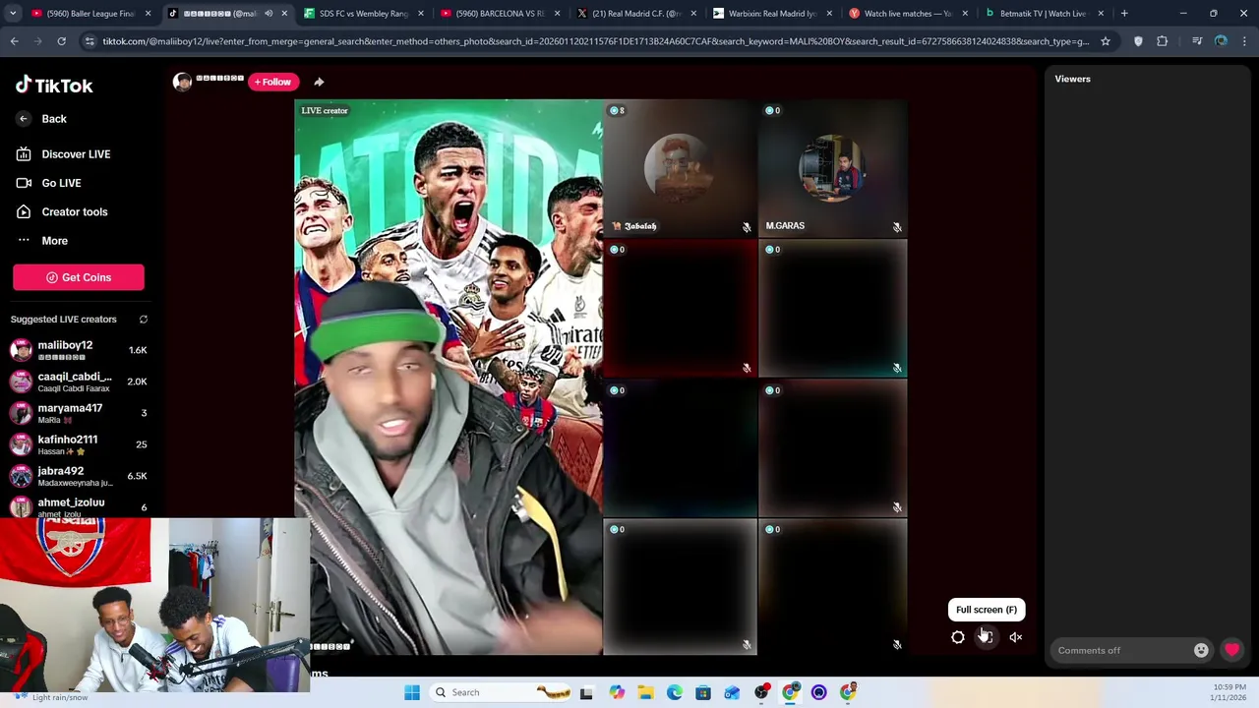
Task: Click the site information icon in address bar
Action: [x=90, y=41]
